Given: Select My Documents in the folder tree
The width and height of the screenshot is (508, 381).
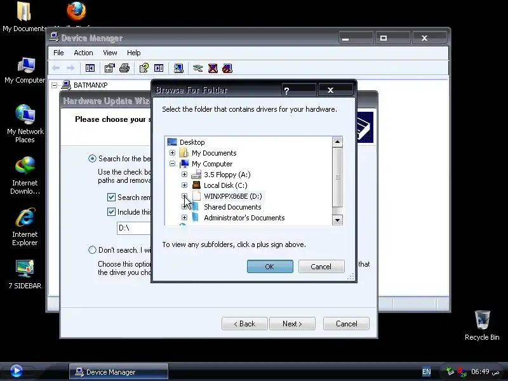Looking at the screenshot, I should tap(214, 153).
